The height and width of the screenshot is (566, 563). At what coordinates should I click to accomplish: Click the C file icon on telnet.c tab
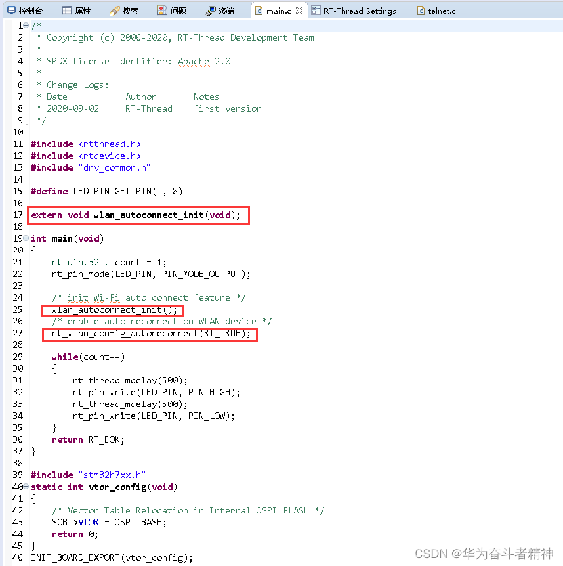click(x=420, y=10)
